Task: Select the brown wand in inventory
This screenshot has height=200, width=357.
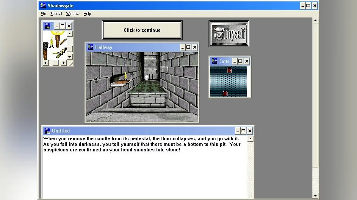Action: [x=63, y=41]
